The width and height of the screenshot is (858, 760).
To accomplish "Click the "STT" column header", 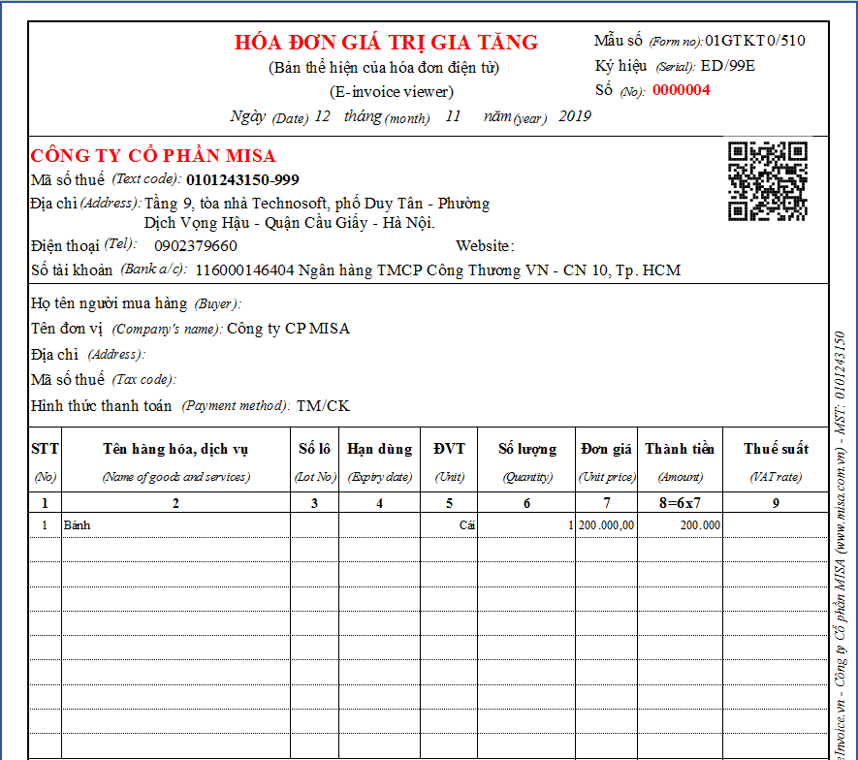I will pyautogui.click(x=45, y=449).
